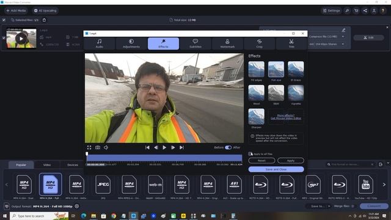
Task: Select the AVI format preset
Action: [x=234, y=185]
